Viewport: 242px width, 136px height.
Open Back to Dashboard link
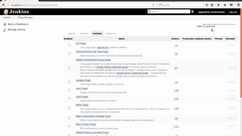point(18,24)
